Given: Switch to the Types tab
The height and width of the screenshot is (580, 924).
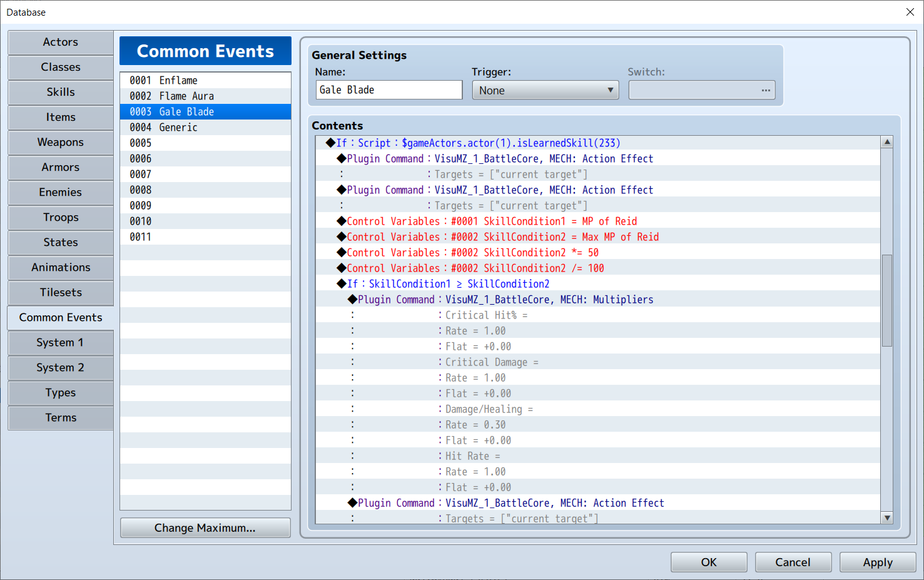Looking at the screenshot, I should coord(61,393).
